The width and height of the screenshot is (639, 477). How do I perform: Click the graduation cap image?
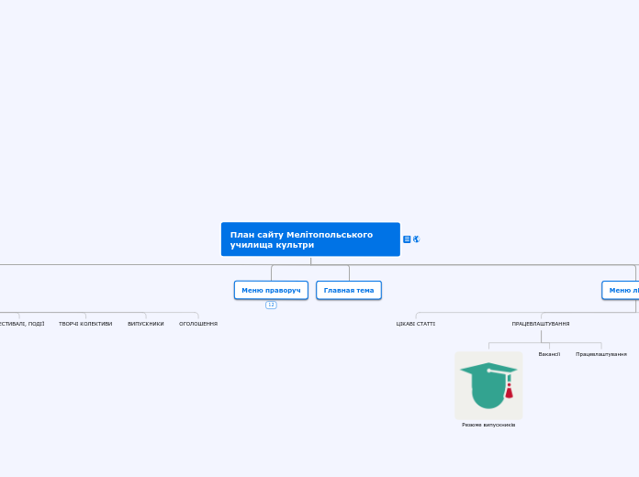(488, 385)
